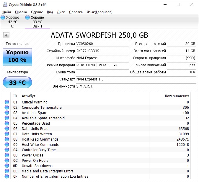Image resolution: width=199 pixels, height=183 pixels.
Task: Open the Сервис menu
Action: pos(37,12)
